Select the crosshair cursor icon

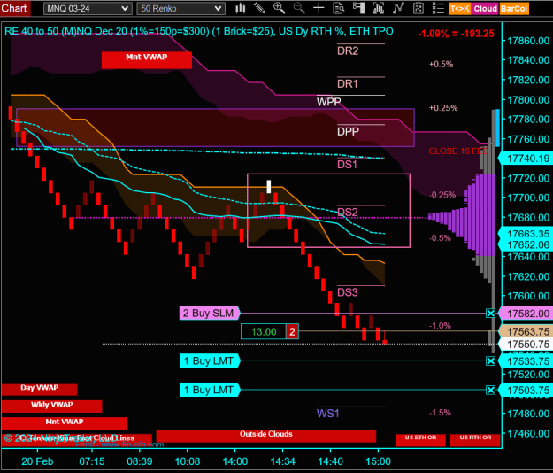(319, 8)
